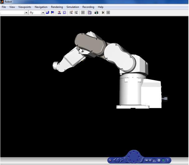Viewport: 189px width, 165px height.
Task: Start the simulation with the play button
Action: (x=103, y=12)
